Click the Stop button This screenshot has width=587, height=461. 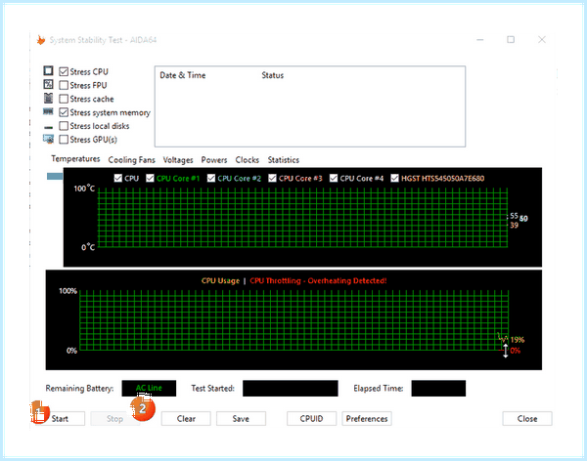click(114, 418)
